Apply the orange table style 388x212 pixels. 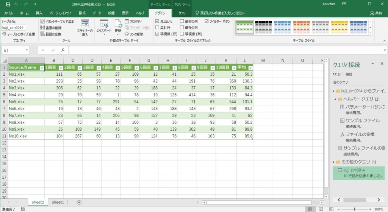[301, 27]
